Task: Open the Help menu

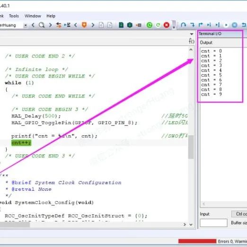Action: click(51, 16)
